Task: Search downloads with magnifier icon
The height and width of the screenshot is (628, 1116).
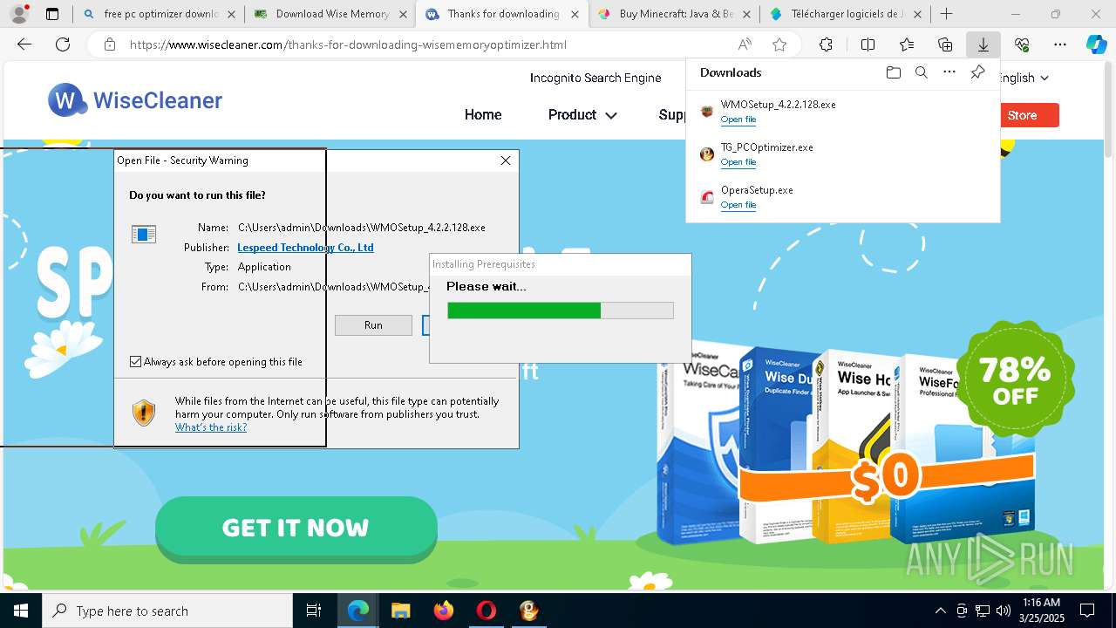Action: click(922, 72)
